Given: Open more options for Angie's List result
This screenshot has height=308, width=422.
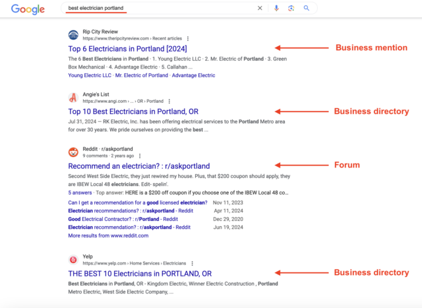Looking at the screenshot, I should click(169, 101).
